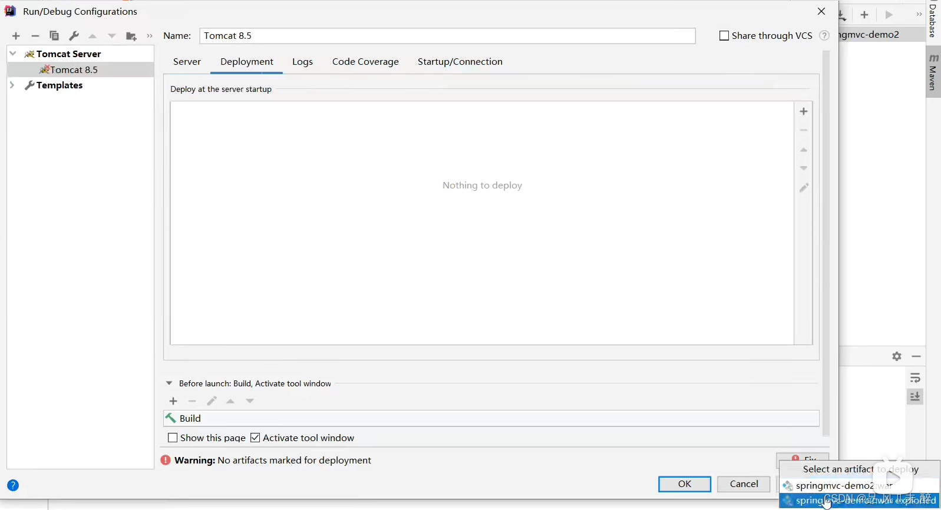Move deployment item down
The image size is (941, 510).
804,168
